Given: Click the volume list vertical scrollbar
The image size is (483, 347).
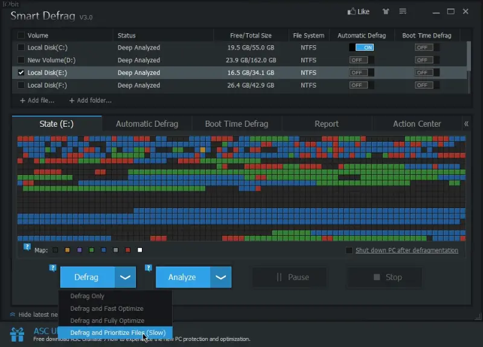Looking at the screenshot, I should click(469, 56).
